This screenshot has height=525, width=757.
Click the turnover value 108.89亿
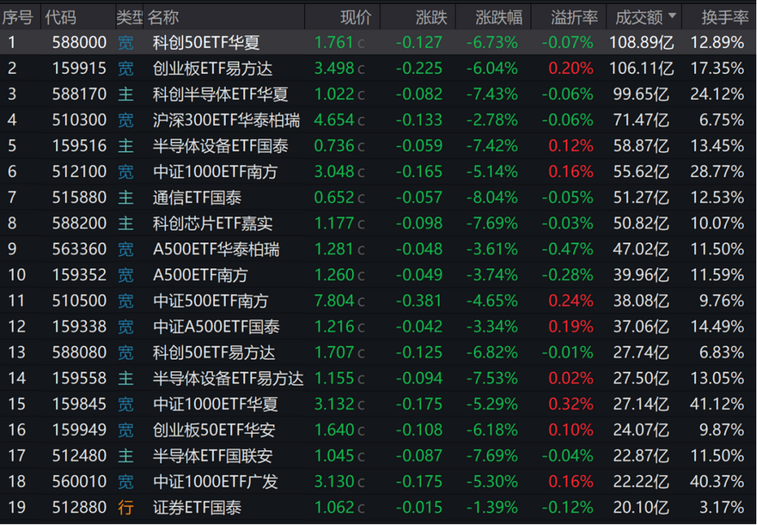641,42
